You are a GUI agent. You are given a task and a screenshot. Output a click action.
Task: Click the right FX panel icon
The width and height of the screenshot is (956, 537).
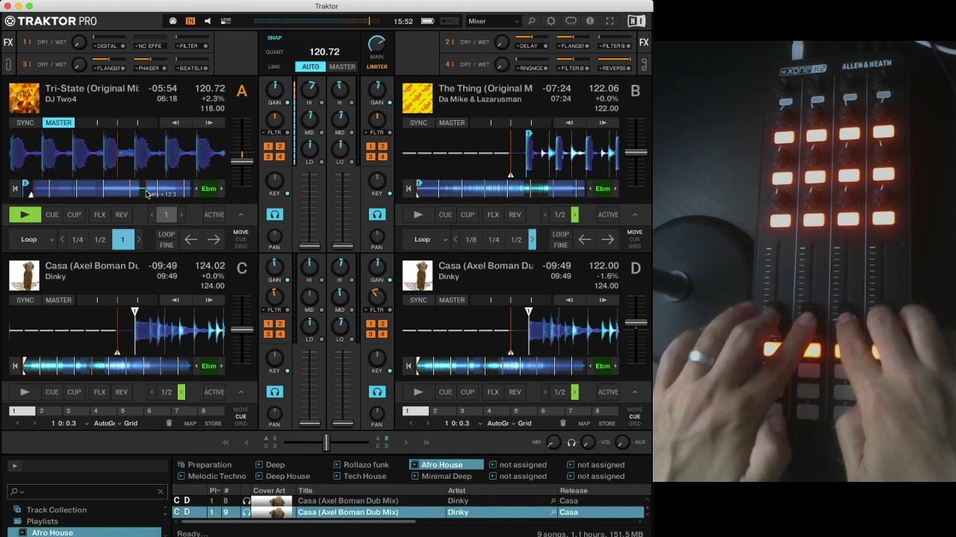tap(644, 43)
